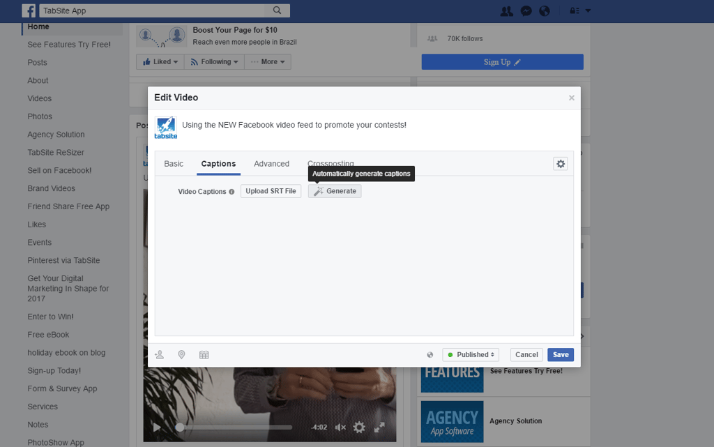Screen dimensions: 714x447
Task: Open notifications globe icon in top bar
Action: [x=545, y=11]
